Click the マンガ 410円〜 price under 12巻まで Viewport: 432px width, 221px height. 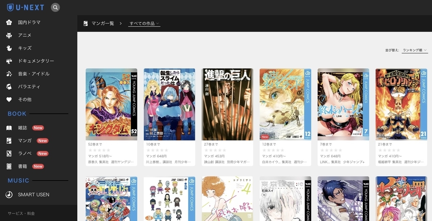[274, 156]
